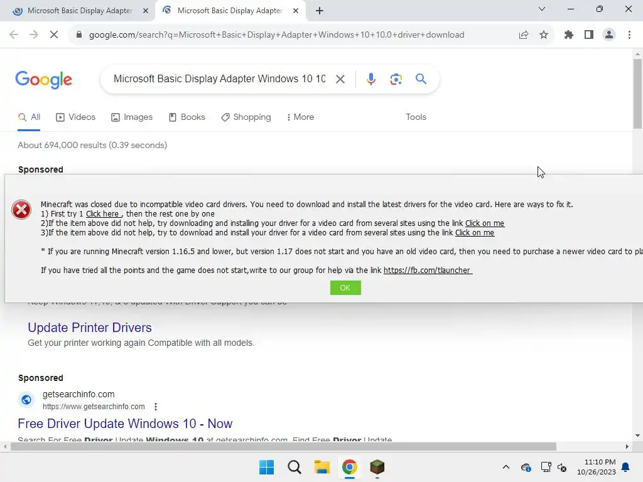Click the site padlock icon in address bar
The image size is (643, 482).
coord(79,35)
